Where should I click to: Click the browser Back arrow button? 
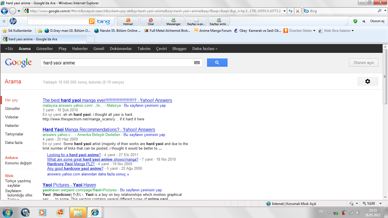coord(5,11)
